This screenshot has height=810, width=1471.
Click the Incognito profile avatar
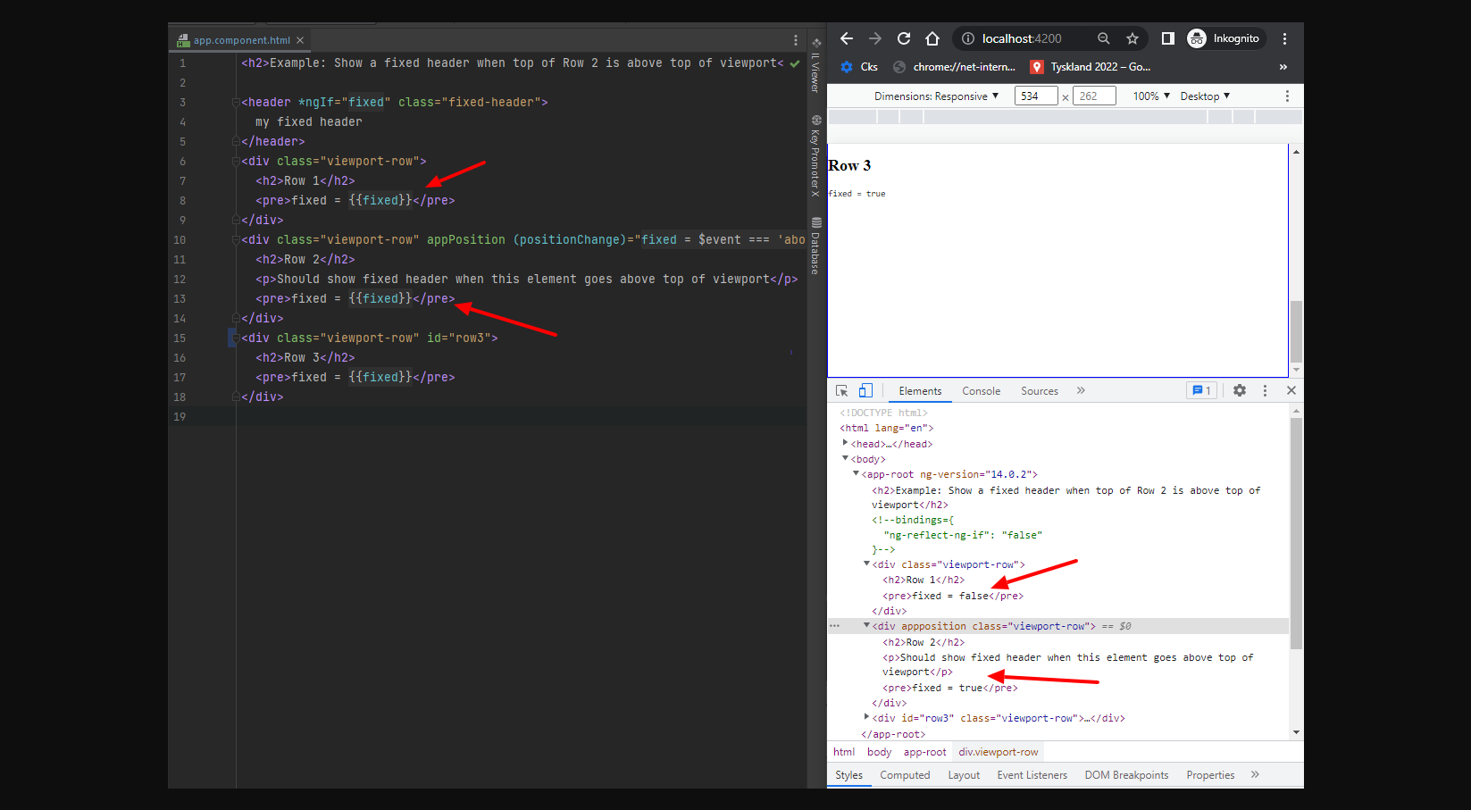(x=1197, y=38)
